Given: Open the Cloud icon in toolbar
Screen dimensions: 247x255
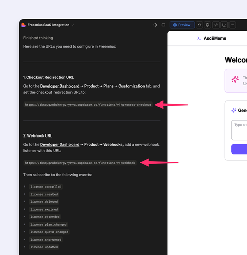Looking at the screenshot, I should [199, 25].
